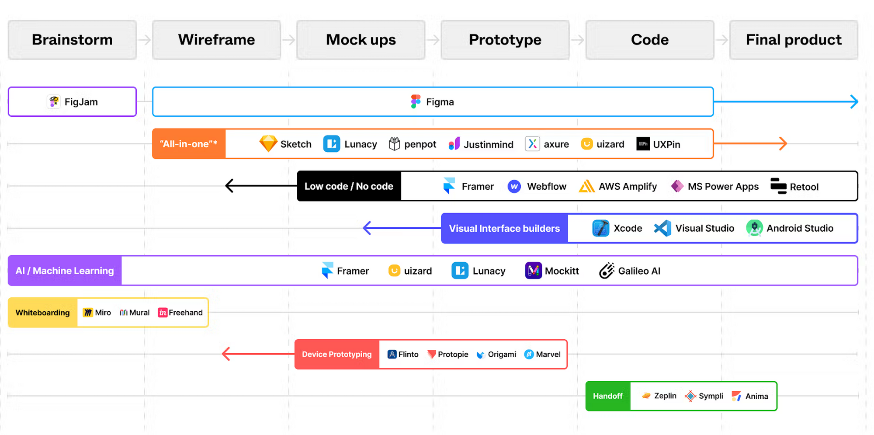Click the Miro icon

[x=88, y=313]
